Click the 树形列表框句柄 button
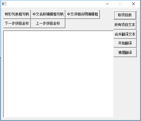 tap(17, 14)
